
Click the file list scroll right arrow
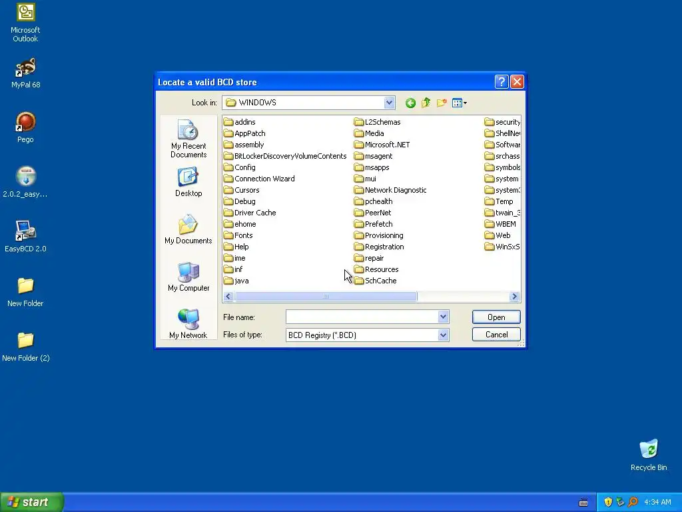[515, 297]
